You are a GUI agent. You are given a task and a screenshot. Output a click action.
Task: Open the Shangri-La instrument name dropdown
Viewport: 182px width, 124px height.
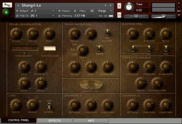click(18, 5)
